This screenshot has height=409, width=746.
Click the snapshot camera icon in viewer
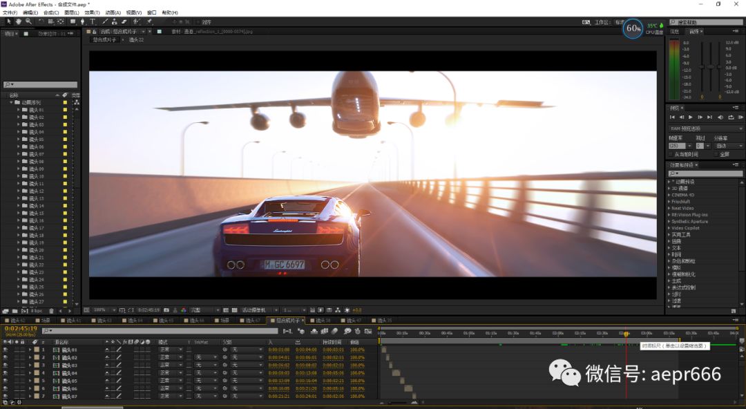[166, 310]
